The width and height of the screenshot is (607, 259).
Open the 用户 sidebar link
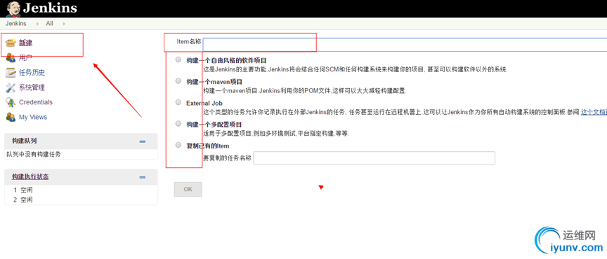click(x=25, y=58)
